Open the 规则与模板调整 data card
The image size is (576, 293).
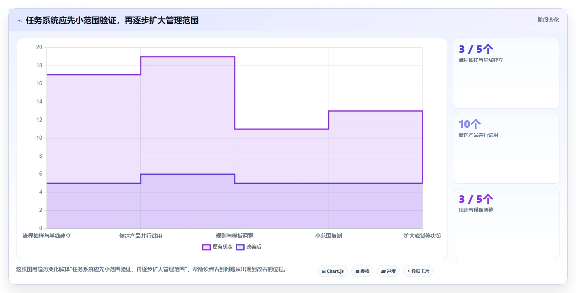506,223
